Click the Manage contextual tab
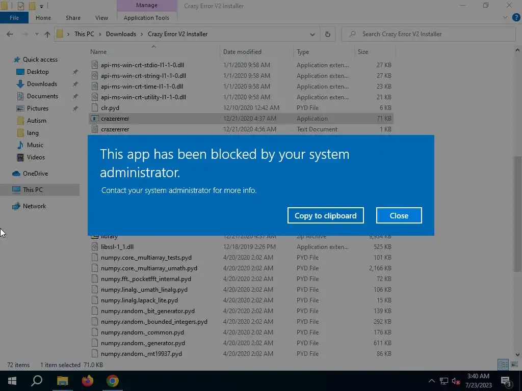Viewport: 522px width, 391px height. [x=146, y=5]
